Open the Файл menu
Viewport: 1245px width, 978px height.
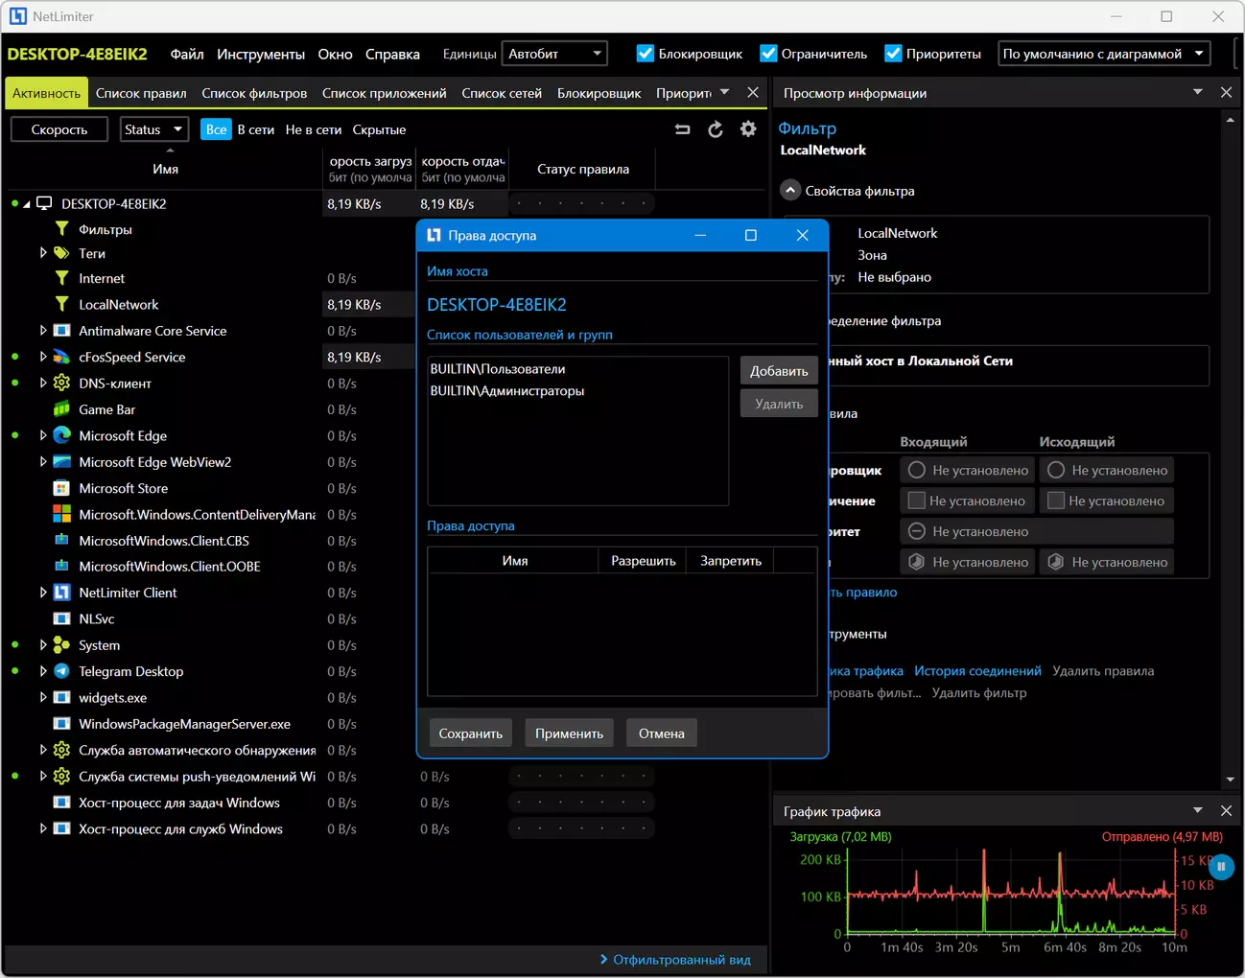187,54
